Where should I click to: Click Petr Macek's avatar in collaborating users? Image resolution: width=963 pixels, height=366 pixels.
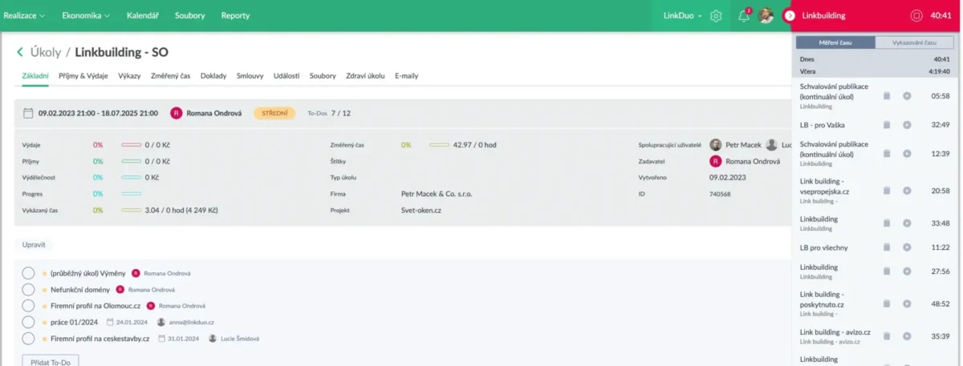point(716,145)
